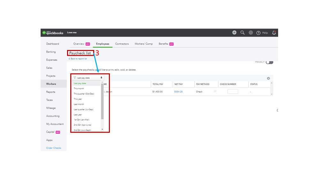Open the Create plus icon
This screenshot has width=319, height=179.
click(x=234, y=32)
